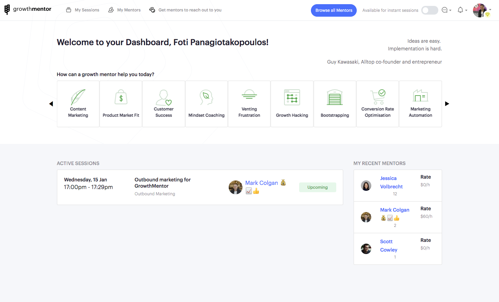Click the $0/h rate for Jessica Volbrecht
The height and width of the screenshot is (302, 499).
pos(425,185)
